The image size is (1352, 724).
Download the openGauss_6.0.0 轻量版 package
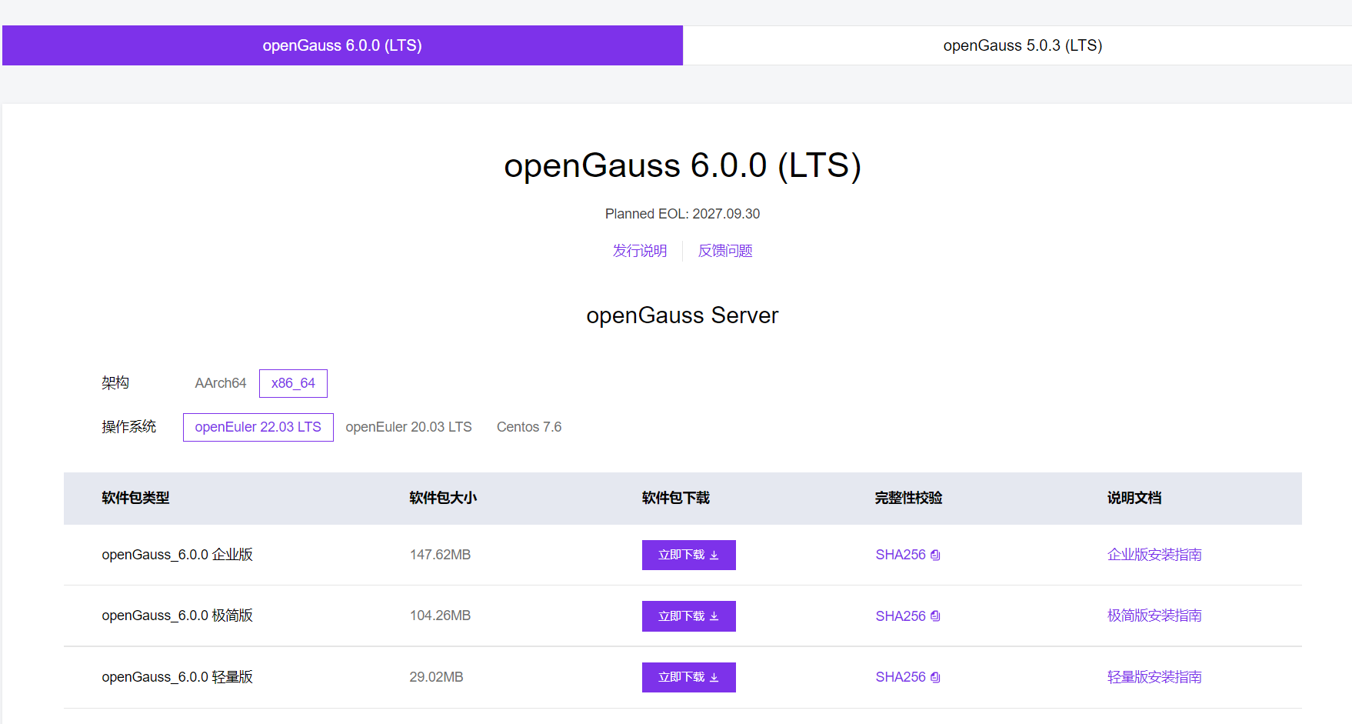[x=689, y=677]
